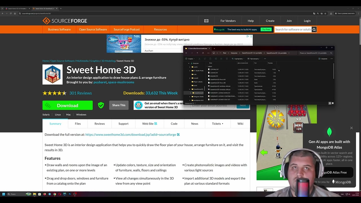Bookmark this page with the star icon
The image size is (361, 203).
[325, 13]
